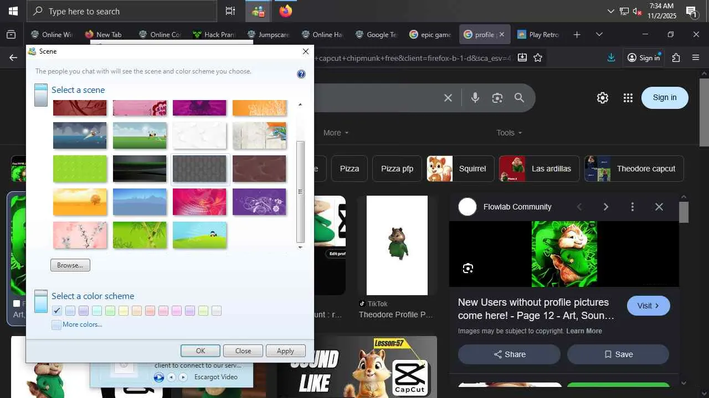Close the Flowlab image preview panel
Image resolution: width=709 pixels, height=398 pixels.
[659, 207]
